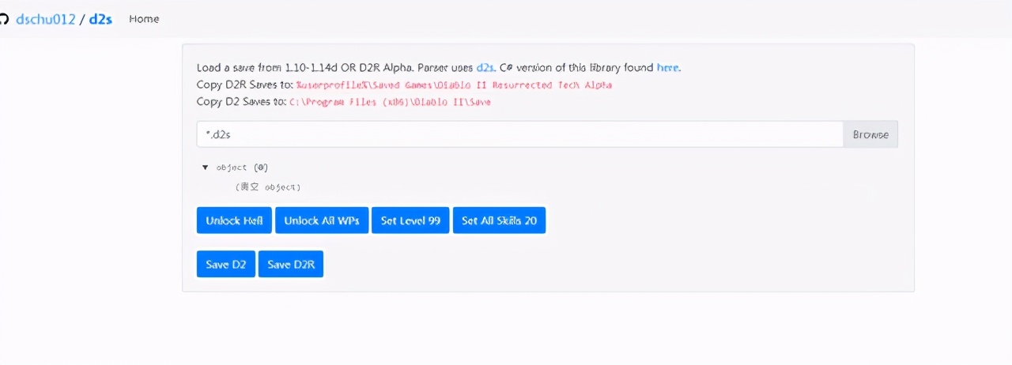Open the dschu012 profile link
This screenshot has width=1012, height=365.
tap(46, 19)
